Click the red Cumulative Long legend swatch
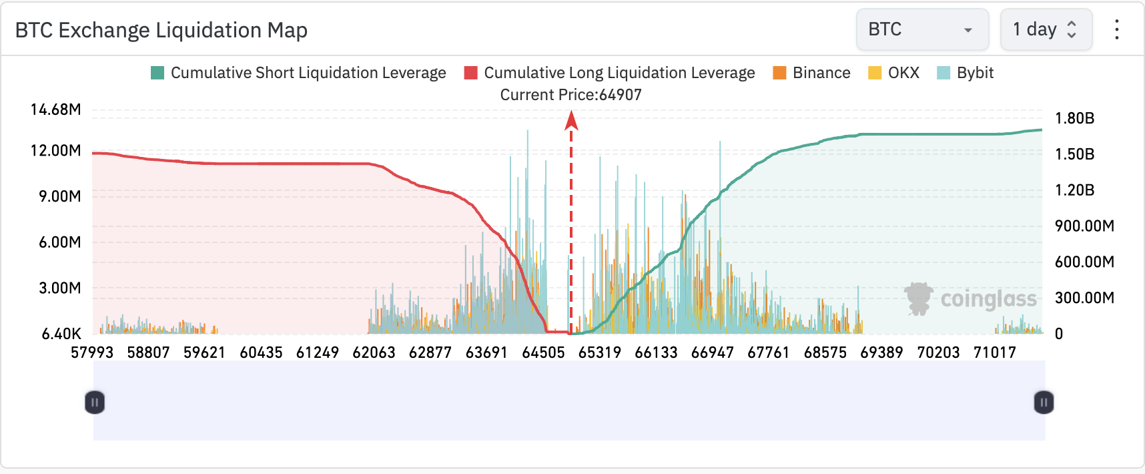The image size is (1145, 474). point(470,73)
